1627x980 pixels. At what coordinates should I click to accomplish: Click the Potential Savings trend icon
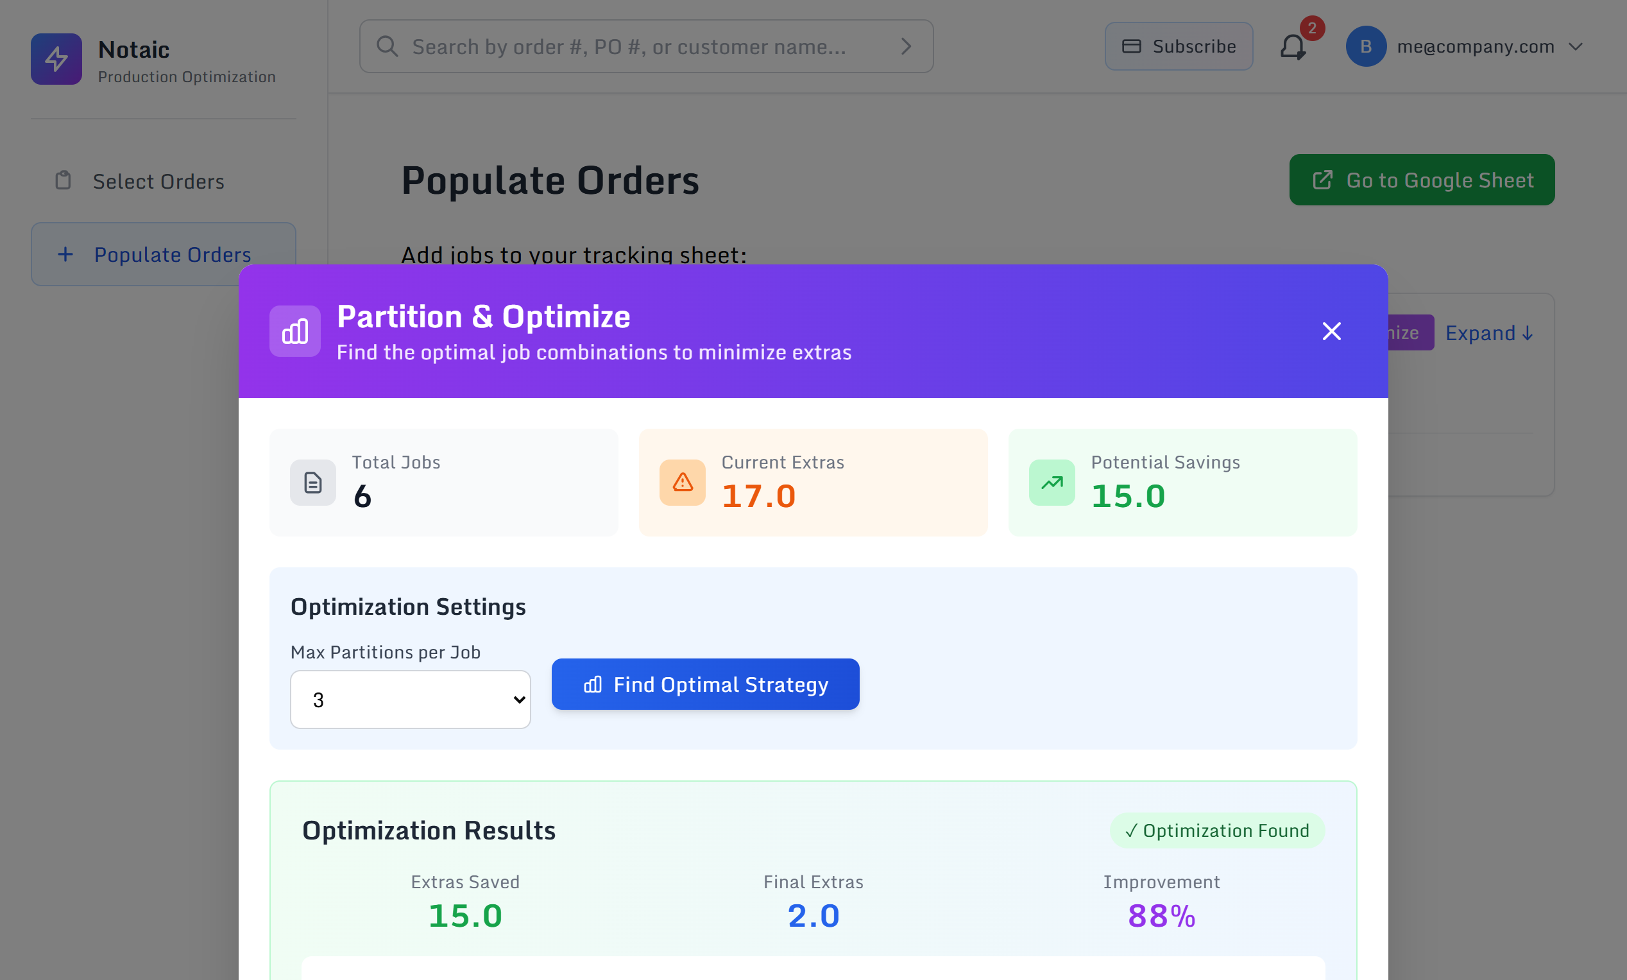tap(1052, 483)
